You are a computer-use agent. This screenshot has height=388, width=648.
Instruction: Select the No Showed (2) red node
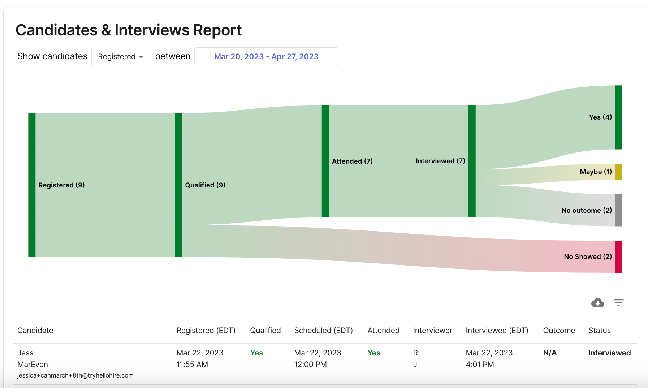pyautogui.click(x=619, y=257)
